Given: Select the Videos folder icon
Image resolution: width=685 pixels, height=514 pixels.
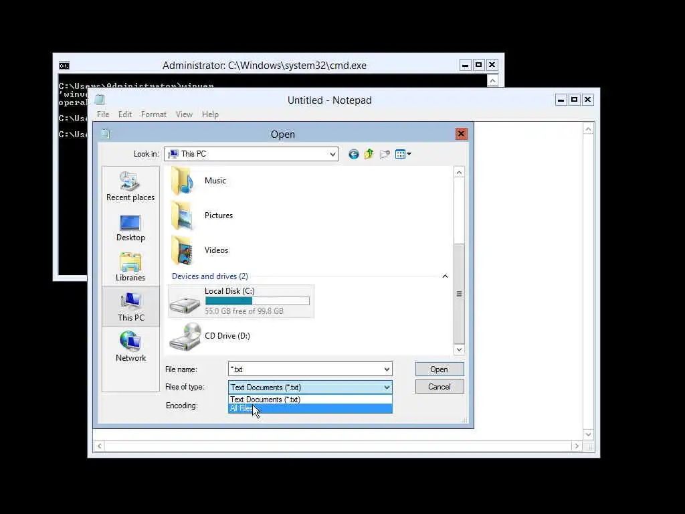Looking at the screenshot, I should (x=183, y=250).
